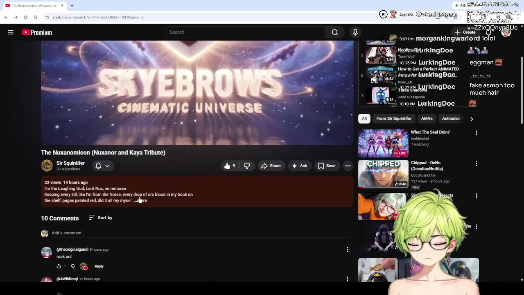Dislike the video with thumbs down

click(246, 166)
